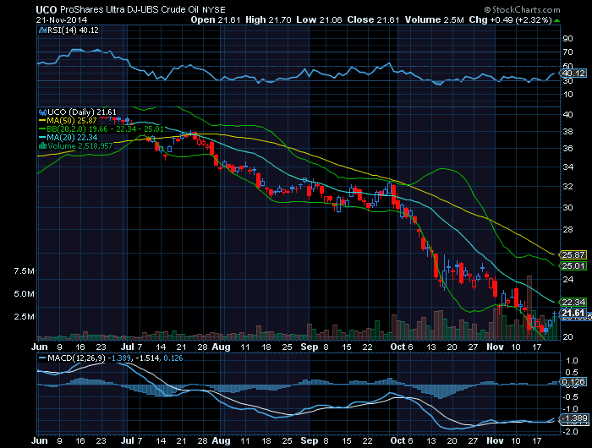Screen dimensions: 592x448
Task: Click the -2.0 label on the MACD axis
Action: pyautogui.click(x=571, y=431)
